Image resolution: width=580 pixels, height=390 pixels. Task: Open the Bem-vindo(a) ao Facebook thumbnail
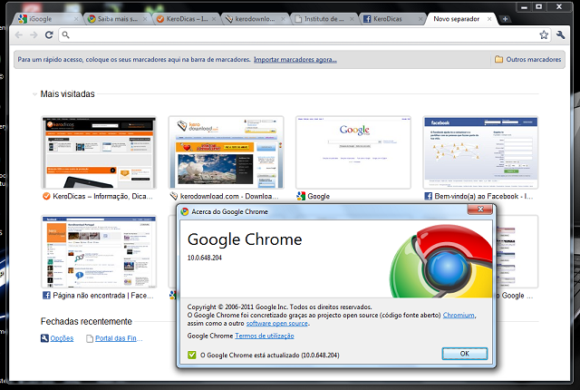coord(480,152)
